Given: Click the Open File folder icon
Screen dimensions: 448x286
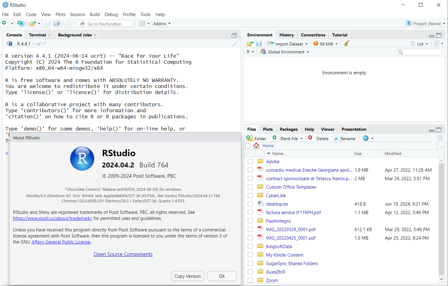Looking at the screenshot, I should click(32, 23).
